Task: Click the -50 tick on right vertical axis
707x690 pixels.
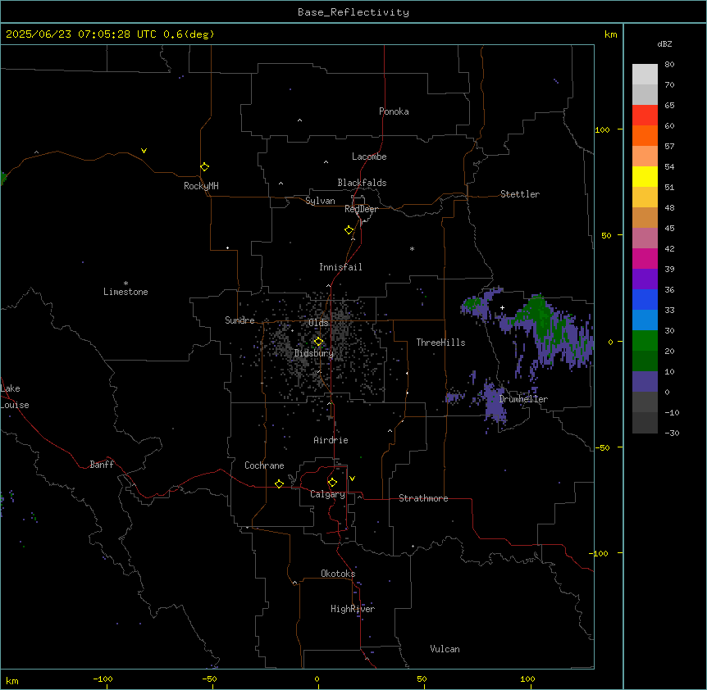Action: click(602, 447)
